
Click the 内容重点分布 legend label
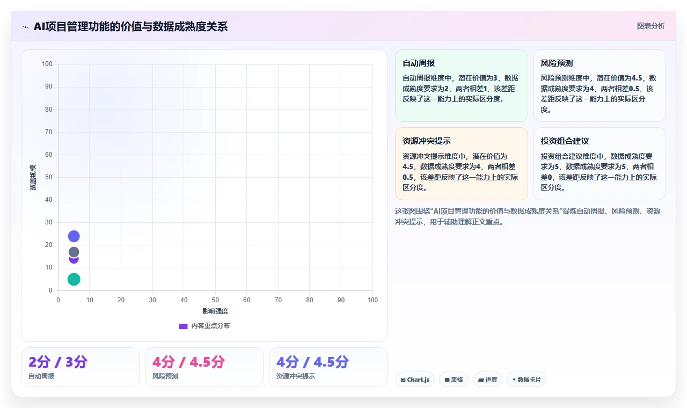[x=210, y=326]
